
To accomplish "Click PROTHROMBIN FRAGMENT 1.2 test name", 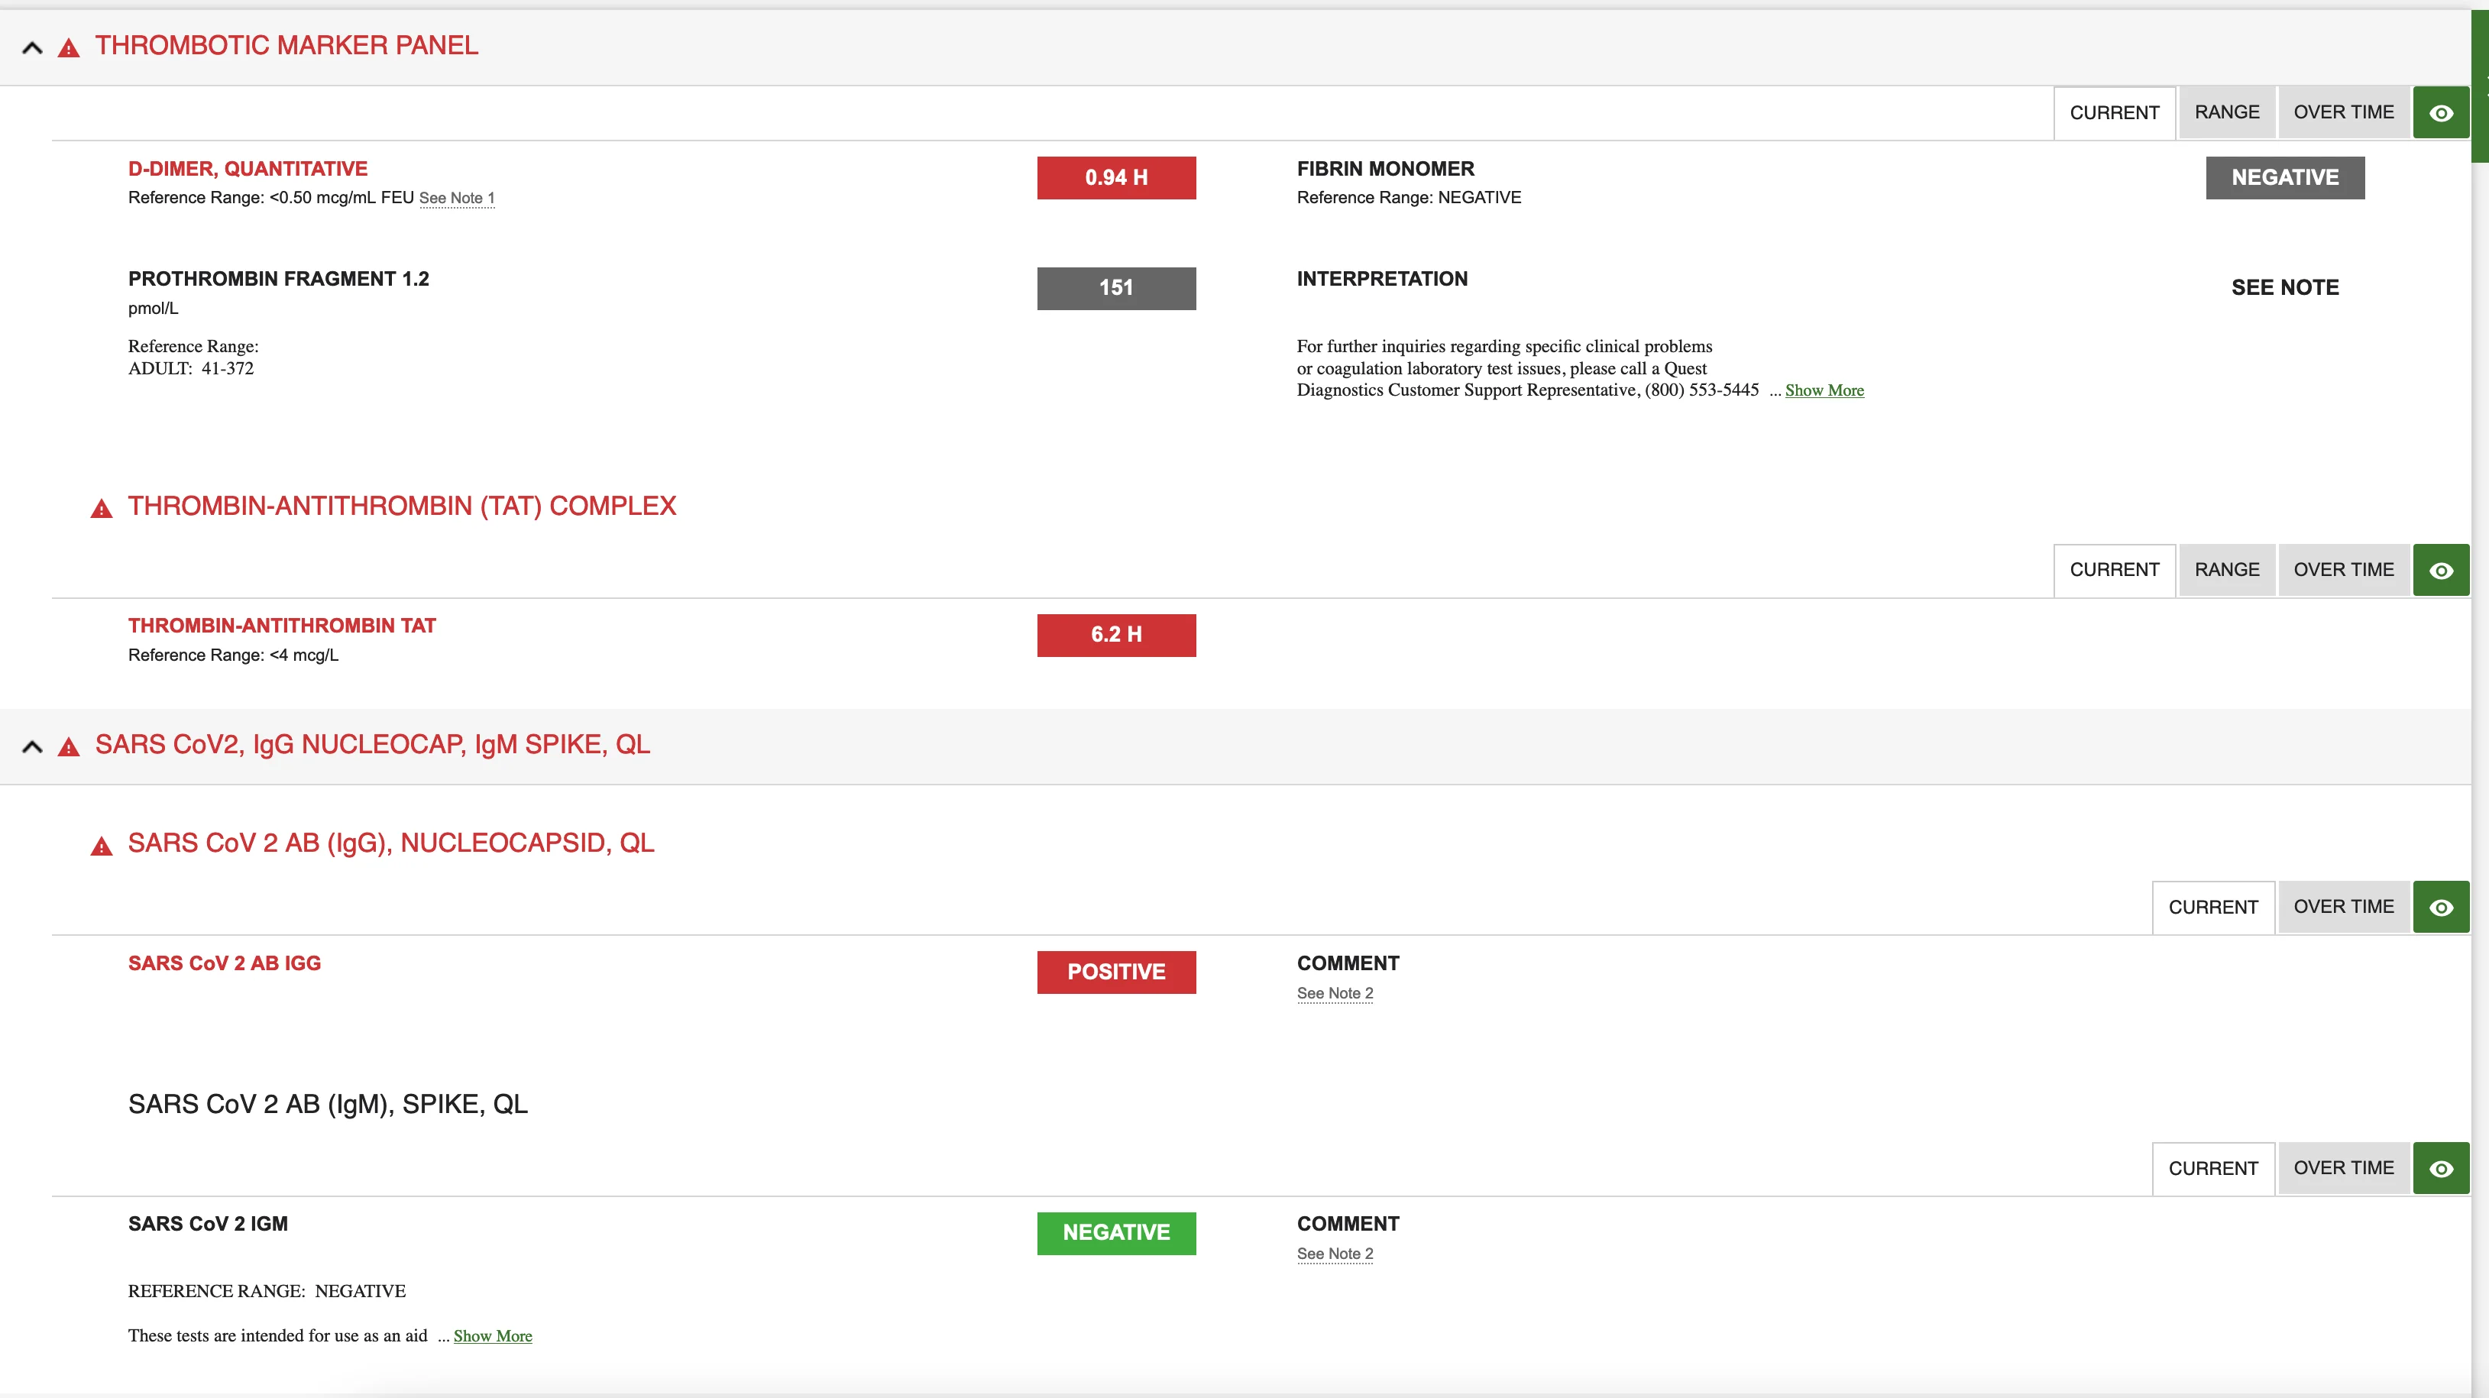I will pyautogui.click(x=278, y=279).
